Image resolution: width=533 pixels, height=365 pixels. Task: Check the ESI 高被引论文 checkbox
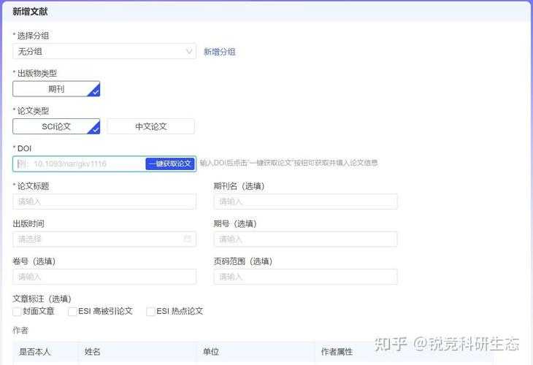[72, 311]
